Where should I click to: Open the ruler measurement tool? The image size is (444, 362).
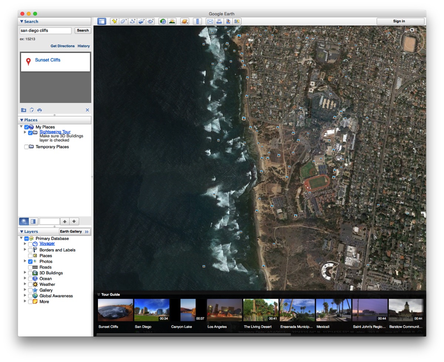(198, 21)
